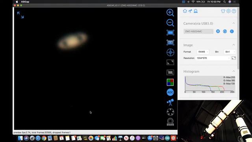Image resolution: width=252 pixels, height=142 pixels.
Task: Click the histogram graph
Action: tap(209, 84)
